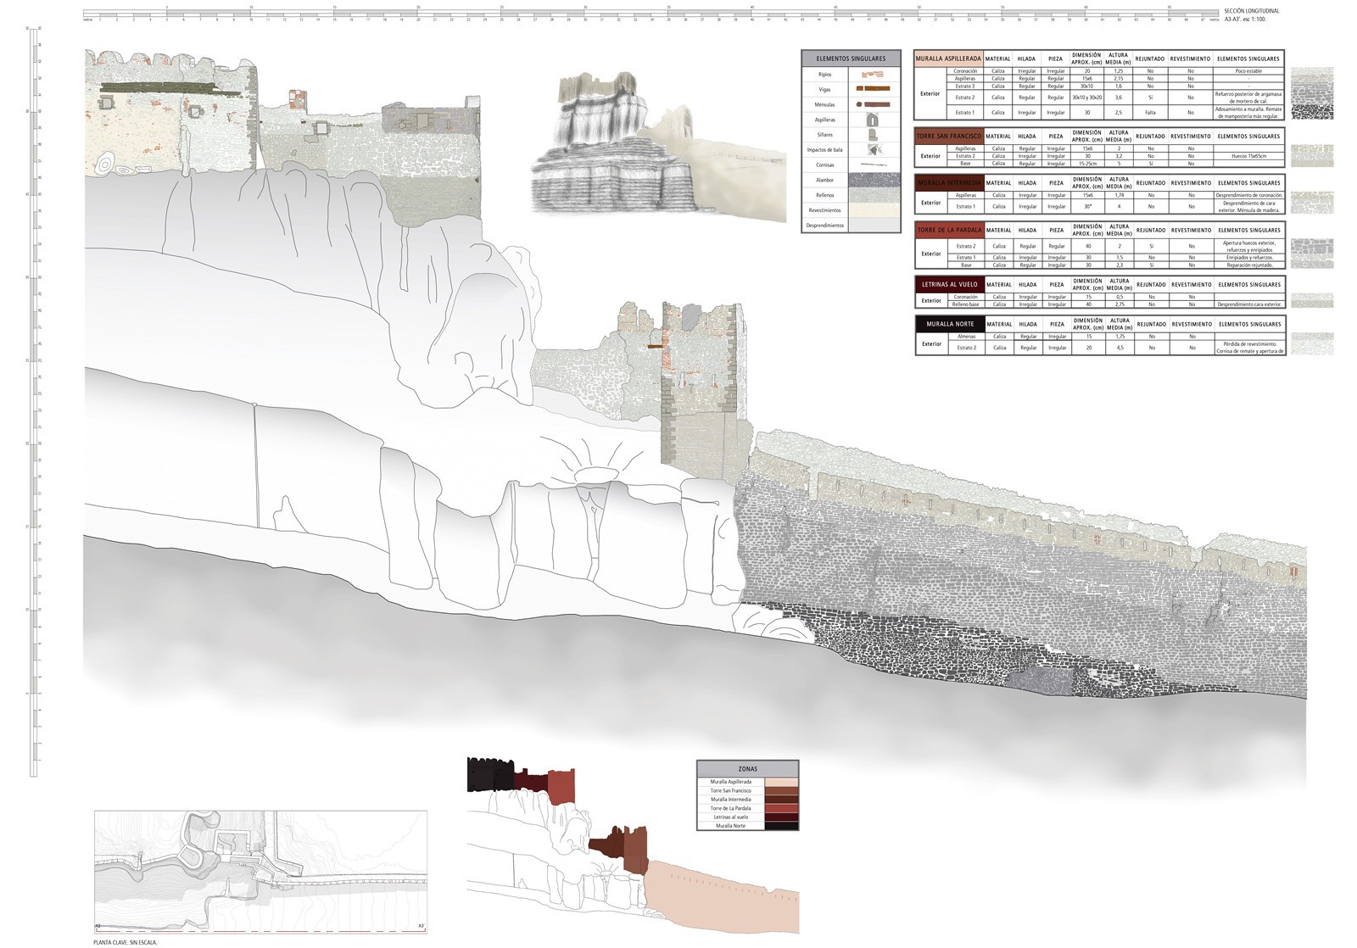Image resolution: width=1357 pixels, height=948 pixels.
Task: Click the Vigas beam legend symbol
Action: [x=874, y=89]
